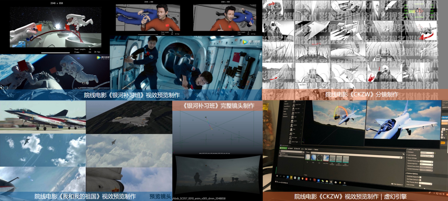Toggle the Lock to Hmd checkbox

[420, 185]
